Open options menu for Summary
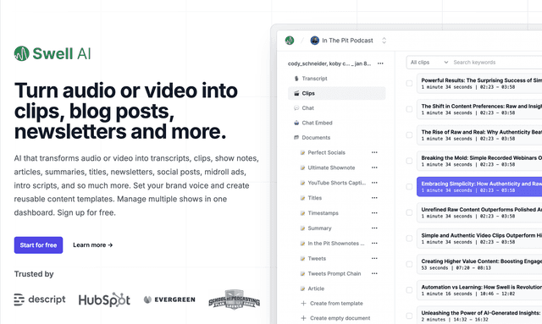This screenshot has height=324, width=542. pos(374,228)
